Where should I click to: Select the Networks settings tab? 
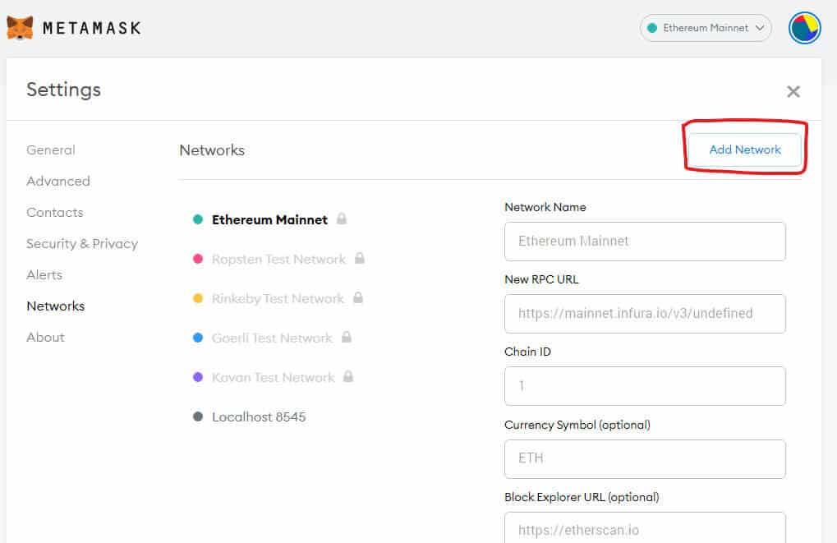[56, 306]
